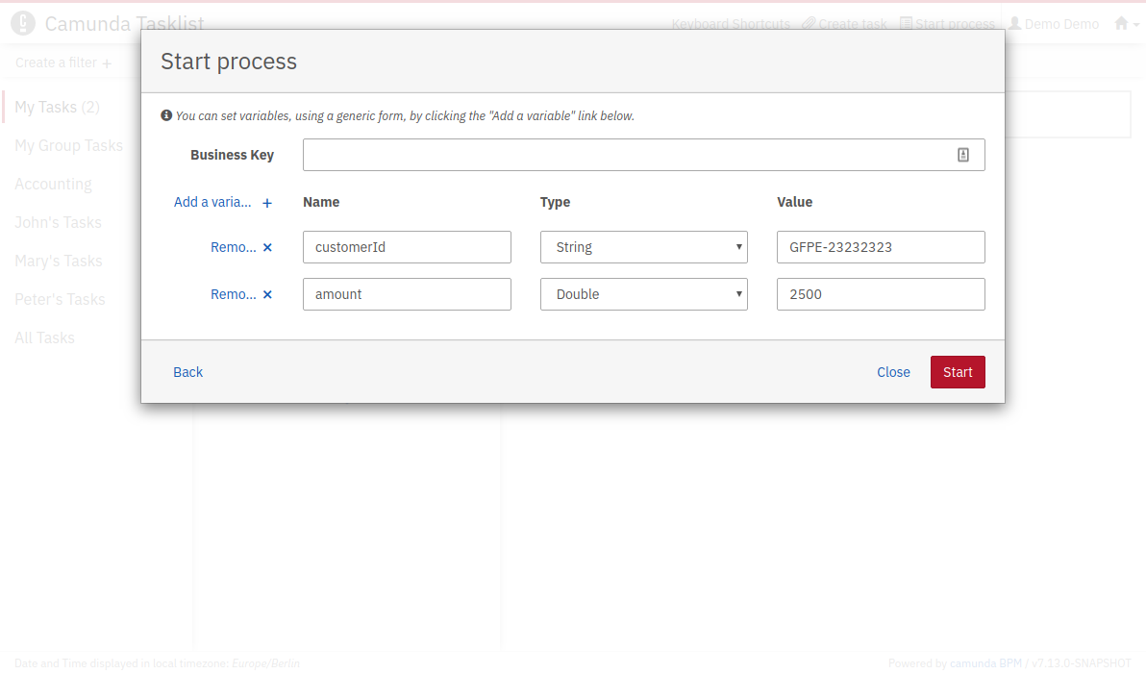Click the plus icon next to Create a filter

tap(107, 63)
